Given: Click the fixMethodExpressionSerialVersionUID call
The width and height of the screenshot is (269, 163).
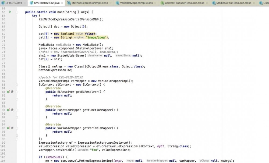Looking at the screenshot, I should point(71,19).
